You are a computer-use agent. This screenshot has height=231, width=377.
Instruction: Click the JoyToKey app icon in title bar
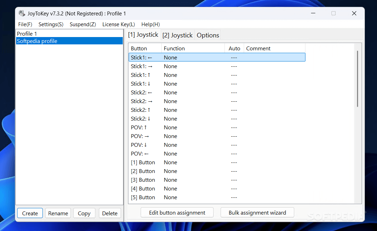tap(22, 14)
